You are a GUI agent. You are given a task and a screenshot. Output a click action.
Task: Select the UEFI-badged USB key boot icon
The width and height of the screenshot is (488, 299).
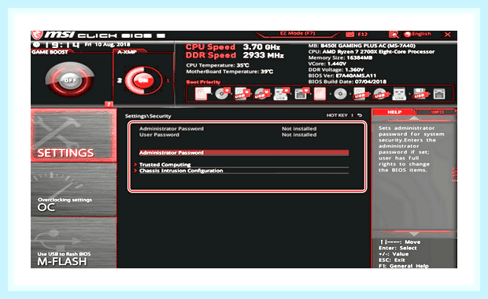281,94
